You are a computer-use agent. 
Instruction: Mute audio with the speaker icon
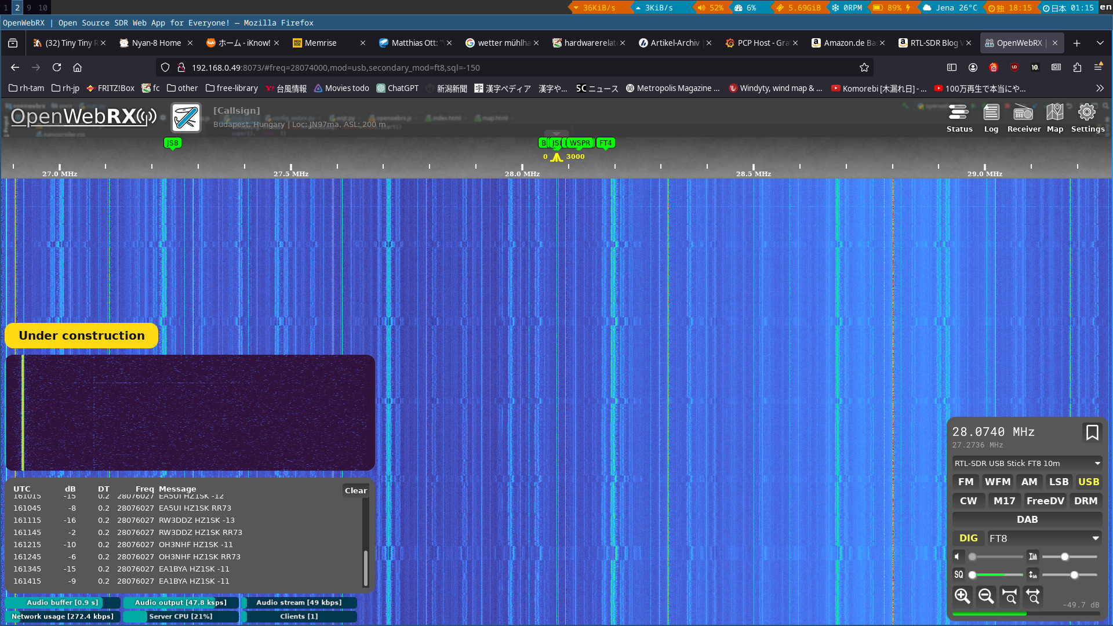(x=958, y=556)
